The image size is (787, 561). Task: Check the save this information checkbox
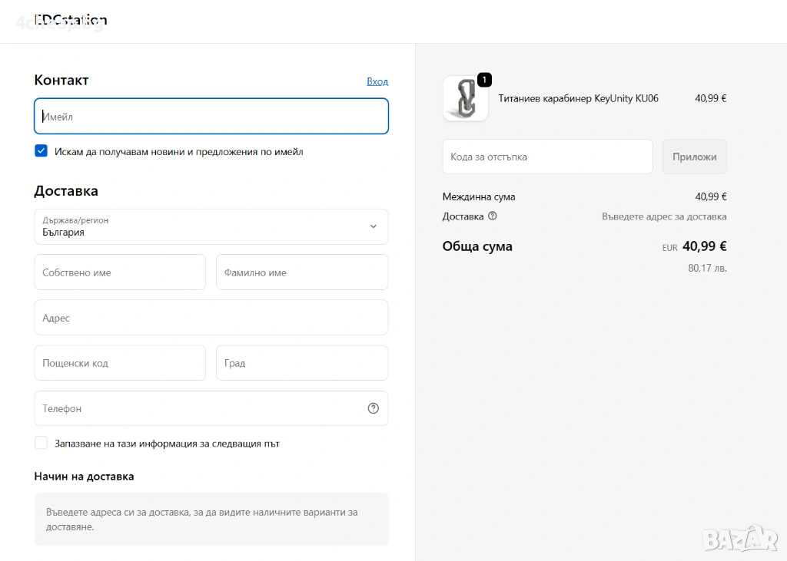click(42, 443)
